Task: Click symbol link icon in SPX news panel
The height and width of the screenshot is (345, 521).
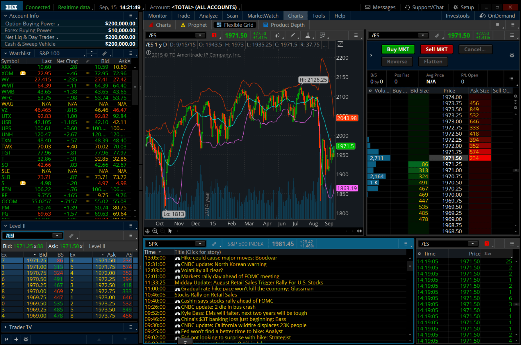Action: [x=214, y=244]
